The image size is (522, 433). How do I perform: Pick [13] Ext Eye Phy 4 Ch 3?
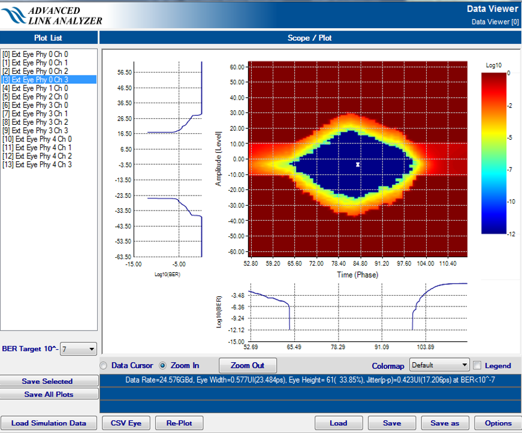tap(37, 164)
